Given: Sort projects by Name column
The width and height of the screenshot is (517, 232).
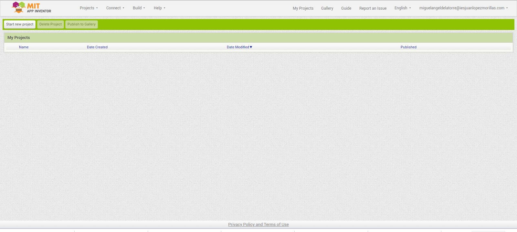Looking at the screenshot, I should (x=24, y=47).
